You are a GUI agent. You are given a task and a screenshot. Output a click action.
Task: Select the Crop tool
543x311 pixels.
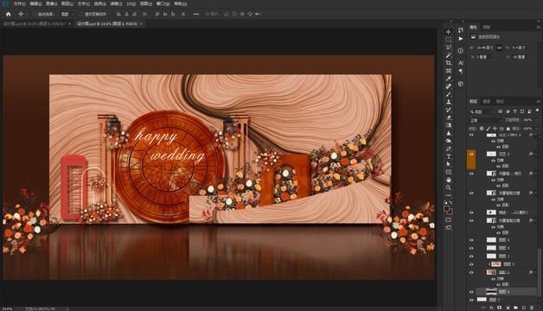point(449,63)
